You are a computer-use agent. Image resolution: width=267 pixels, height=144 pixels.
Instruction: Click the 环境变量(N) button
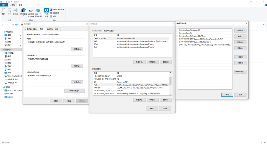(x=74, y=91)
